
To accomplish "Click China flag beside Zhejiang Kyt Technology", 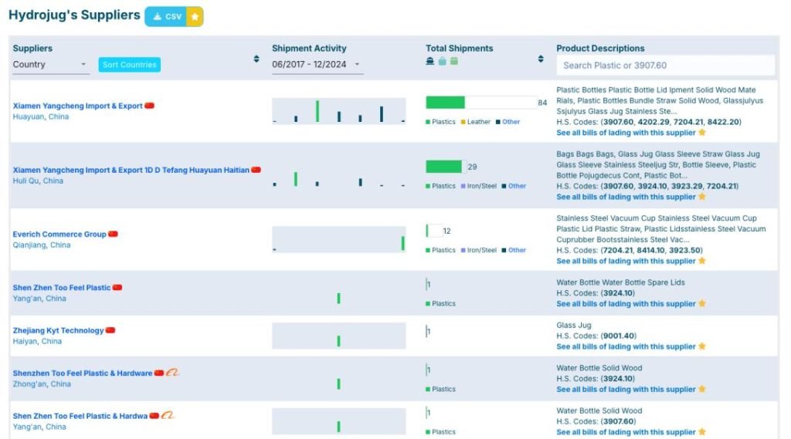I will pos(110,330).
